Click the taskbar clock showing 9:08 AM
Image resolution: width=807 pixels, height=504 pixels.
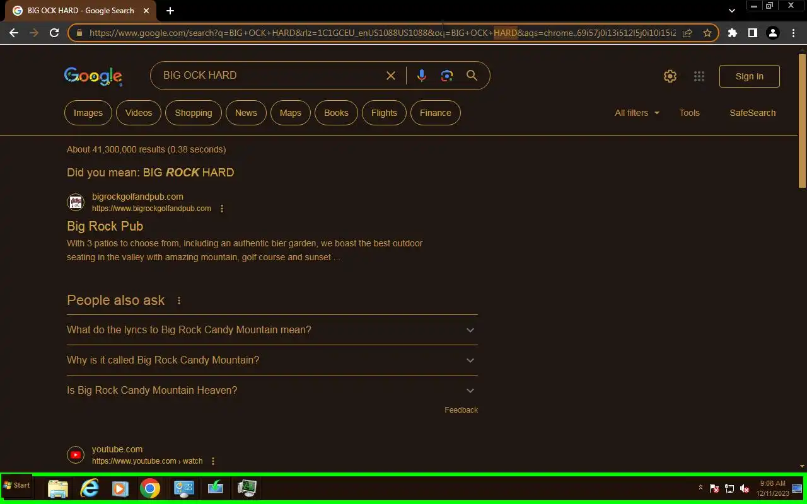(772, 488)
